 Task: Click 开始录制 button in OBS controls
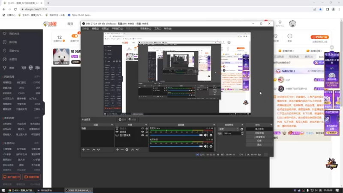click(x=259, y=133)
